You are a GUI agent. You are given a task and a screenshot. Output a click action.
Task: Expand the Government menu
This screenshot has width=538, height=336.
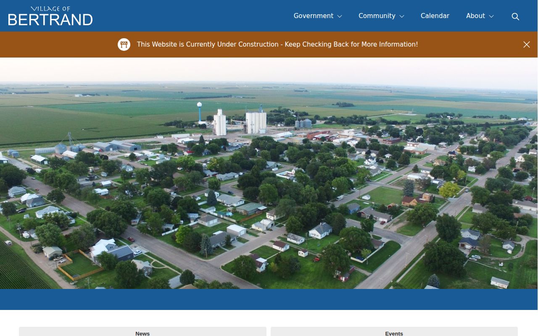pyautogui.click(x=318, y=16)
